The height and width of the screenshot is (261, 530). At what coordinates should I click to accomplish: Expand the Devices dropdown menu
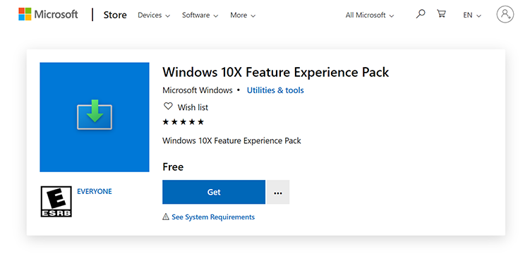[x=154, y=16]
